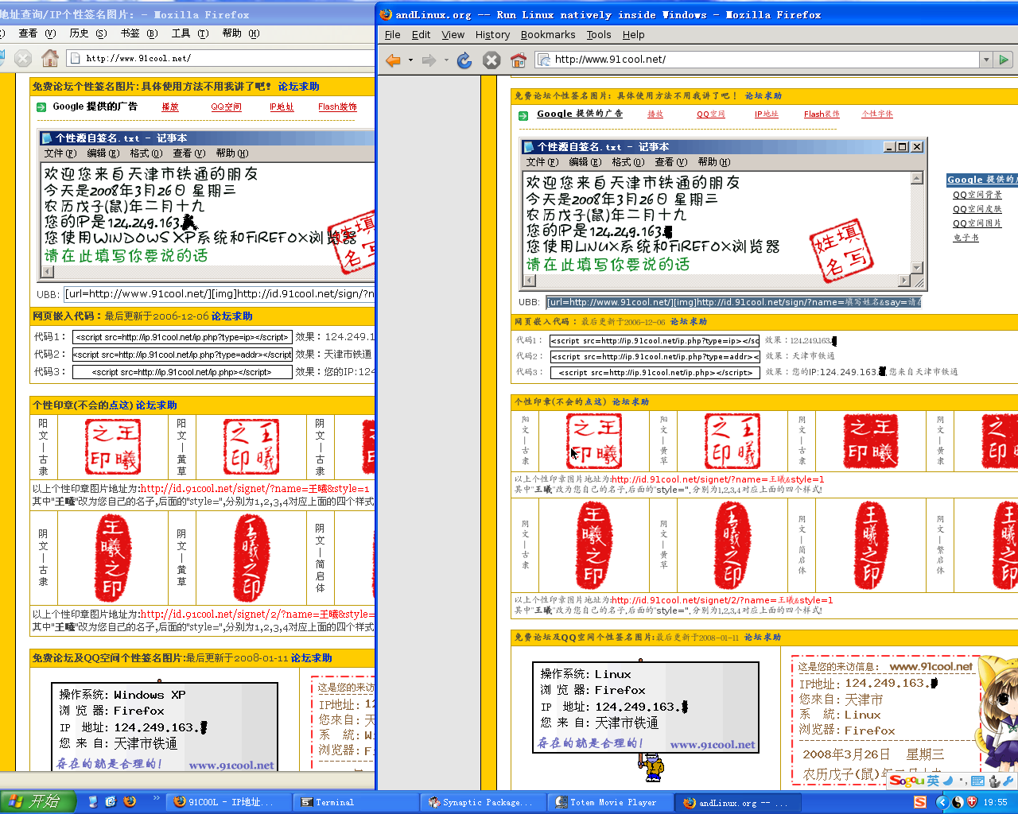Click Flash装饰 link in the Windows Firefox window
The width and height of the screenshot is (1018, 814).
click(337, 107)
